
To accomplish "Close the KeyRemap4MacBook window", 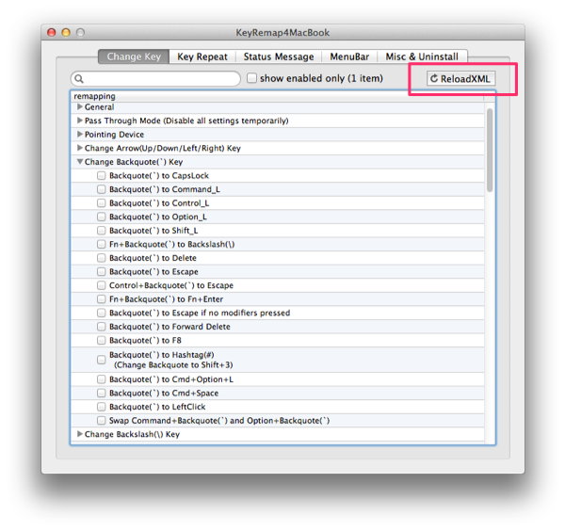I will click(52, 32).
